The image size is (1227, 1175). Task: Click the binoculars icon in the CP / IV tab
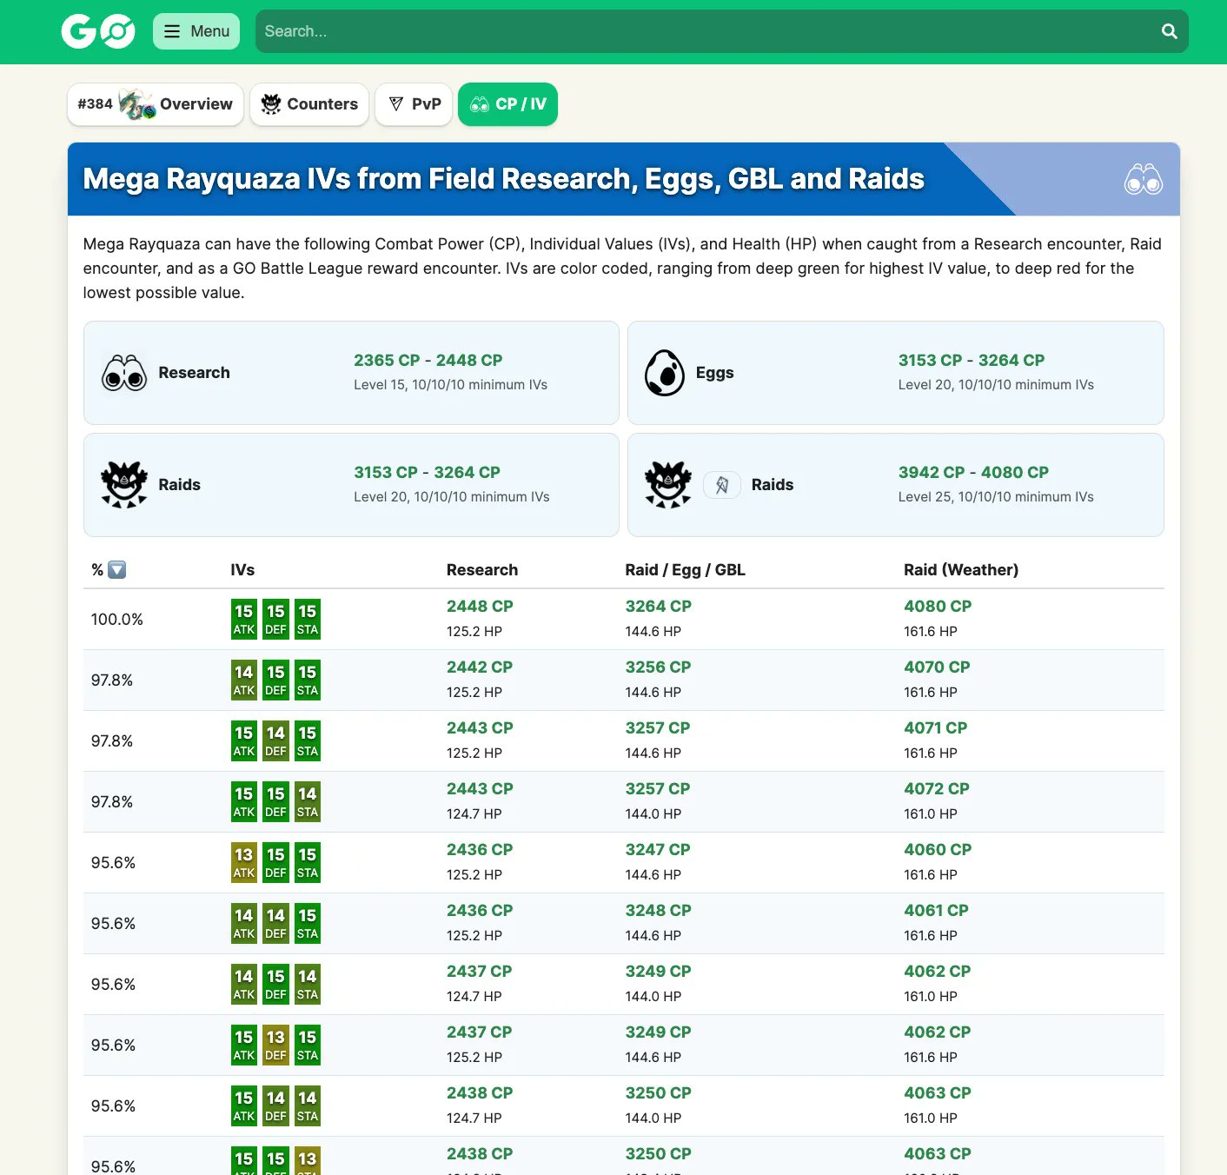pyautogui.click(x=480, y=105)
